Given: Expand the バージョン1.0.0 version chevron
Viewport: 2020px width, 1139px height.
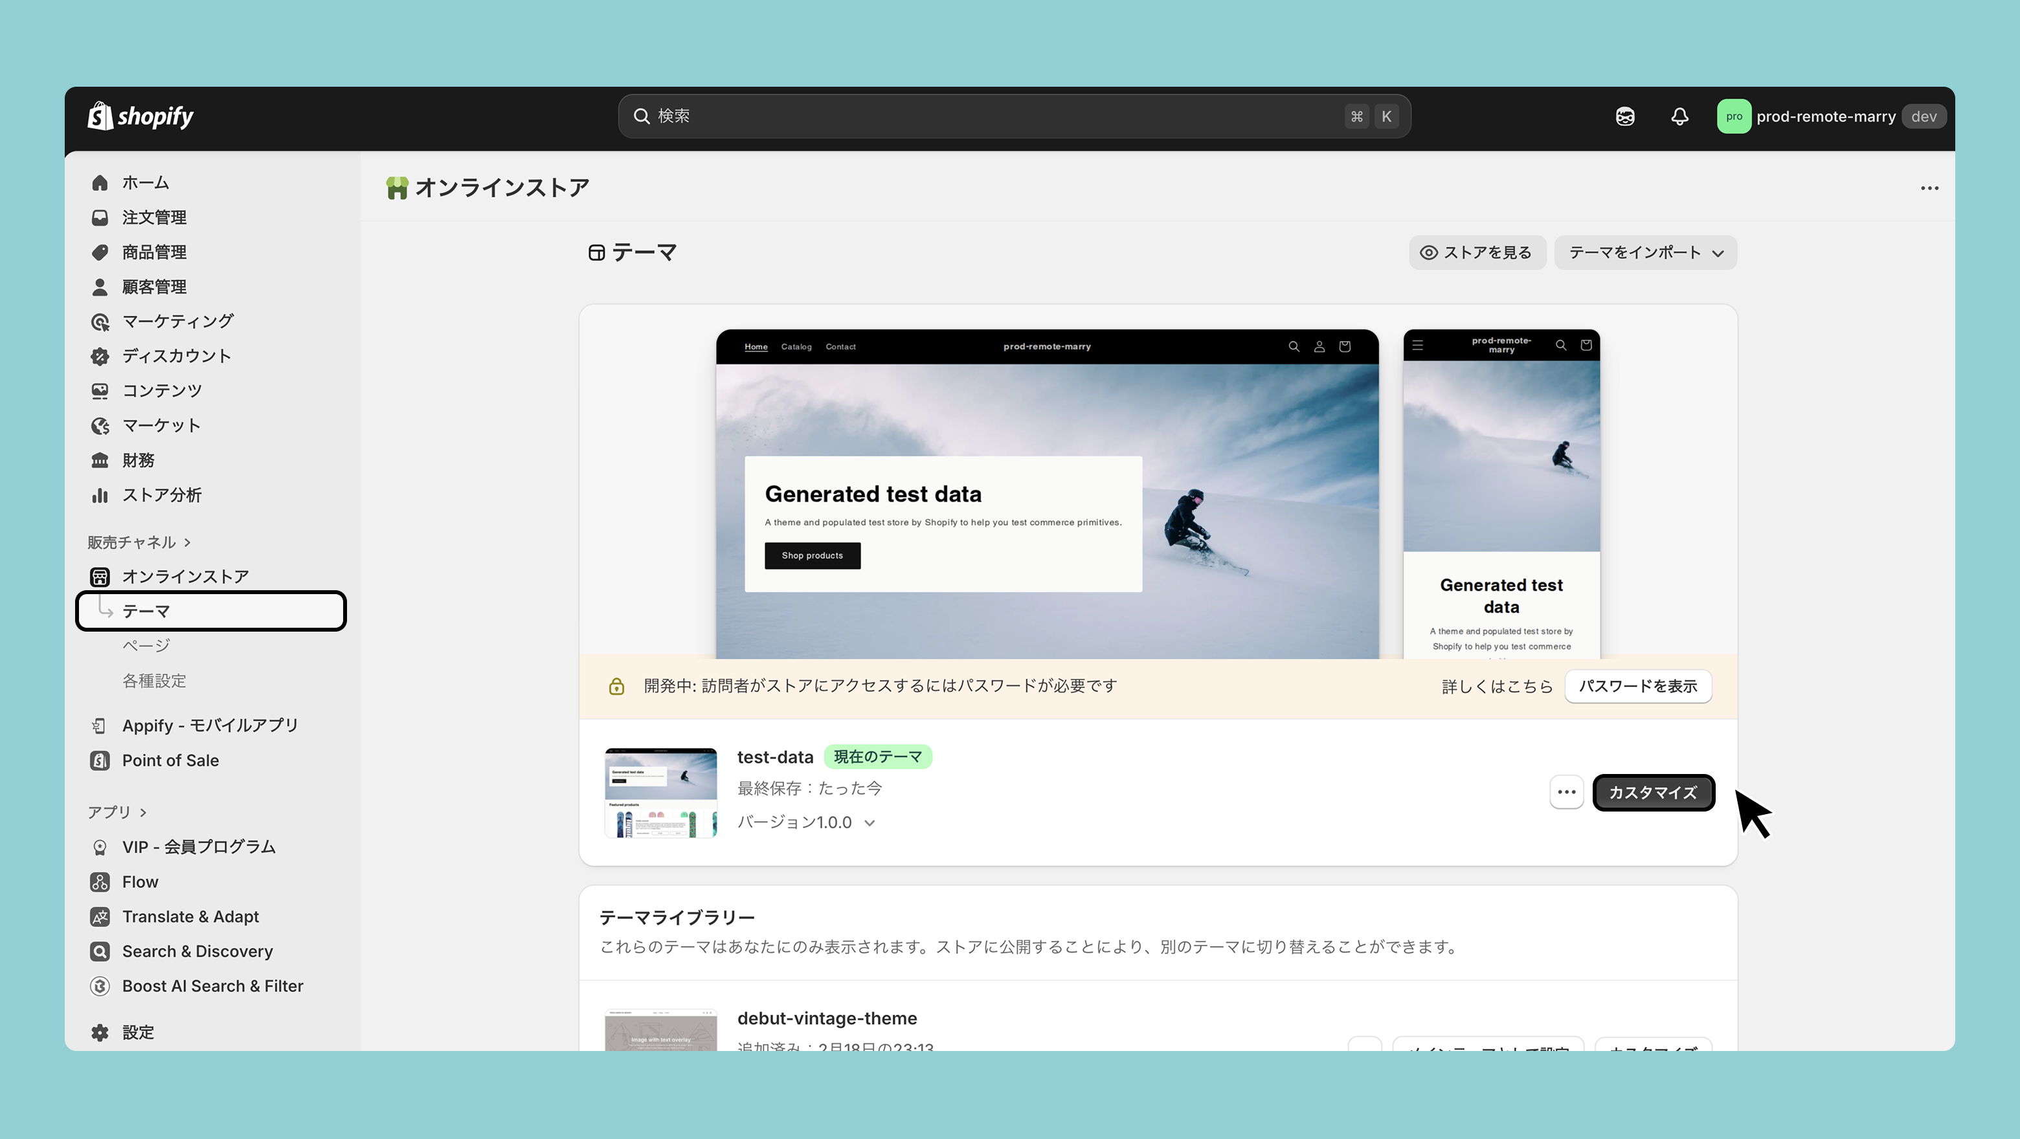Looking at the screenshot, I should 869,823.
